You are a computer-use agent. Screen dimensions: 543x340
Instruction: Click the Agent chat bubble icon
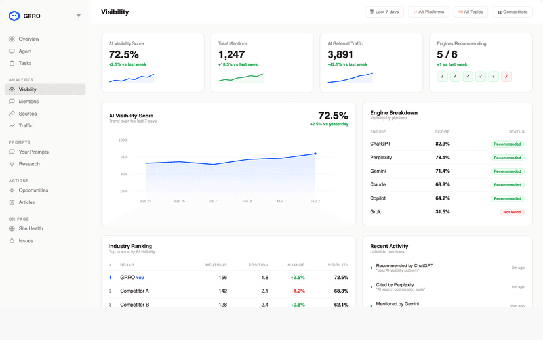(12, 51)
